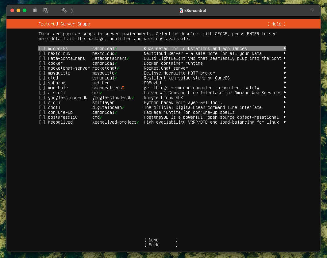Click the forward chevron beside the wrench
Viewport: 327px width, 258px height.
(72, 10)
